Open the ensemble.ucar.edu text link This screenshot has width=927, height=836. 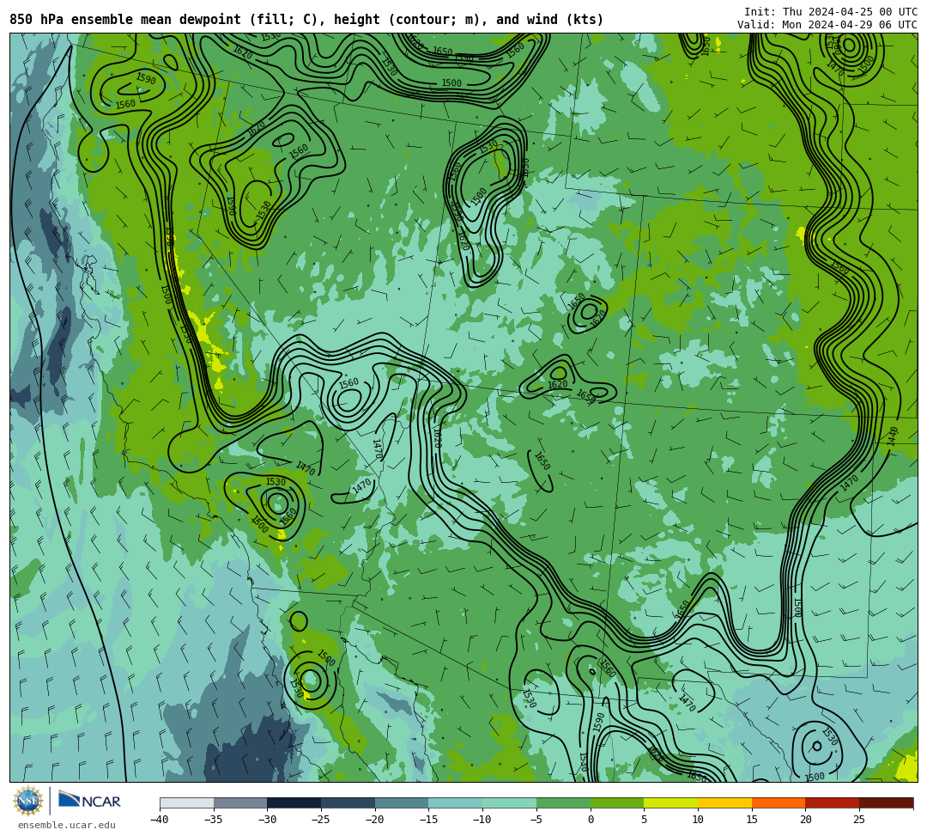pyautogui.click(x=67, y=825)
